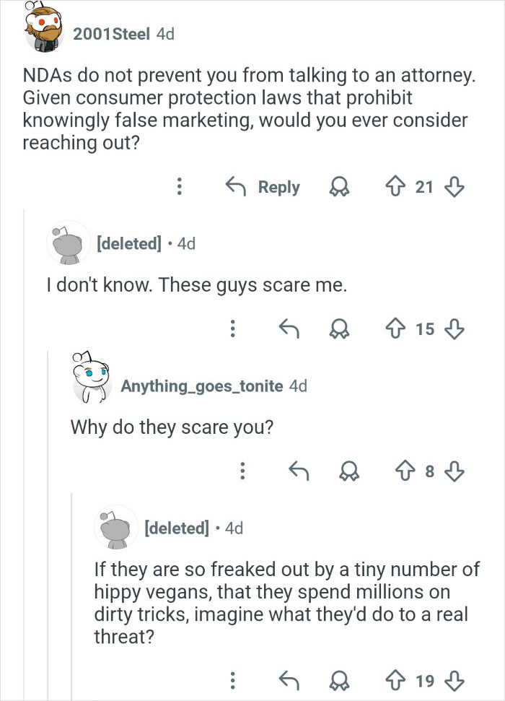This screenshot has height=701, width=505.
Task: Give an award to the 'These guys scare me' comment
Action: (x=338, y=329)
